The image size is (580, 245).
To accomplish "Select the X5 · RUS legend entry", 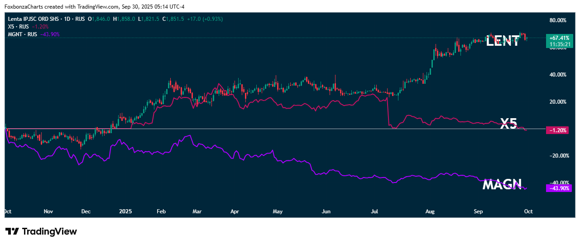I will click(x=18, y=27).
